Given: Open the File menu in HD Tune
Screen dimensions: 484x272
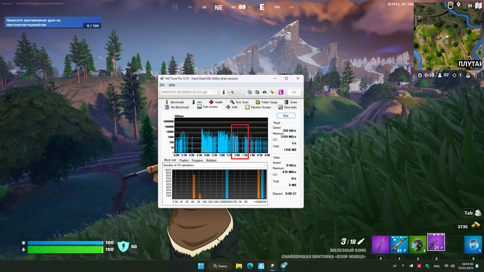Looking at the screenshot, I should (162, 85).
